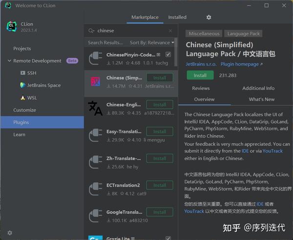Viewport: 293px width, 240px height.
Task: Install the Zh-Translate plugin
Action: coord(160,159)
